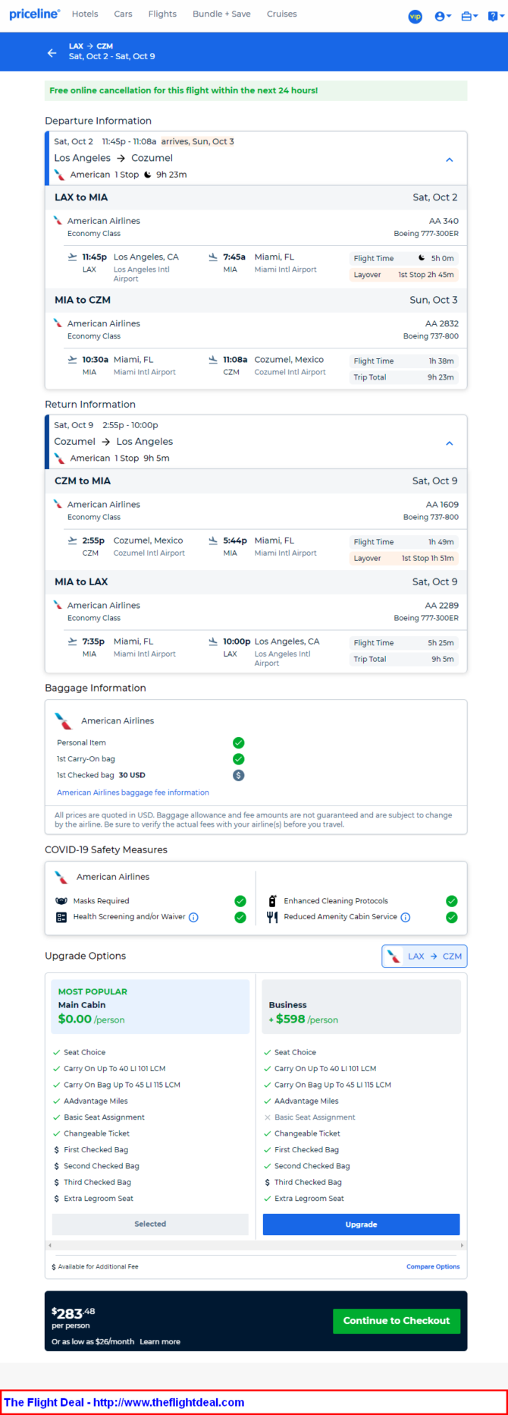508x1415 pixels.
Task: Click American Airlines logo in MIA to LAX segment
Action: [x=58, y=605]
